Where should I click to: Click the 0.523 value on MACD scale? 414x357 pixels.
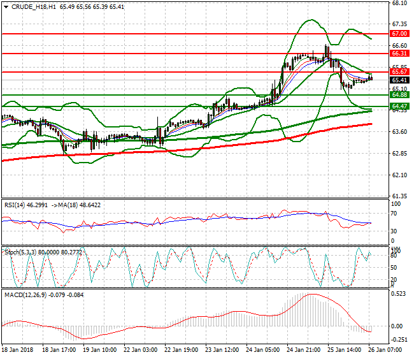399,294
